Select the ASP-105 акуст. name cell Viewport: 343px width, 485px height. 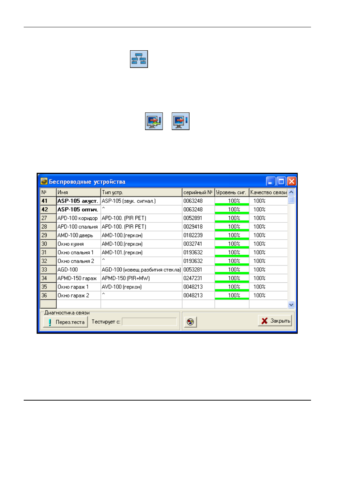(x=78, y=201)
